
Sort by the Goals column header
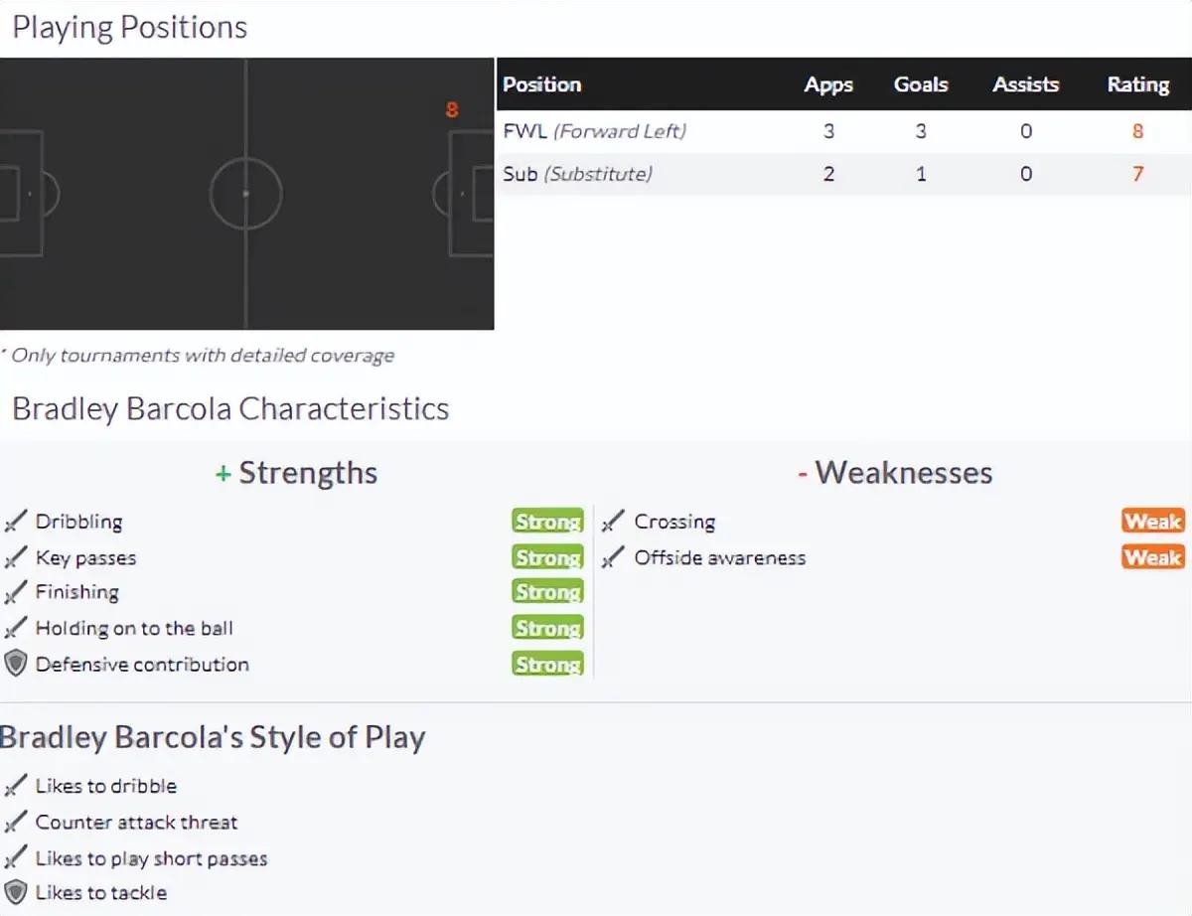pyautogui.click(x=921, y=84)
